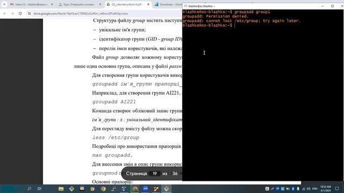This screenshot has height=193, width=344.
Task: Open the VirtualBox cube icon on taskbar
Action: pyautogui.click(x=124, y=189)
